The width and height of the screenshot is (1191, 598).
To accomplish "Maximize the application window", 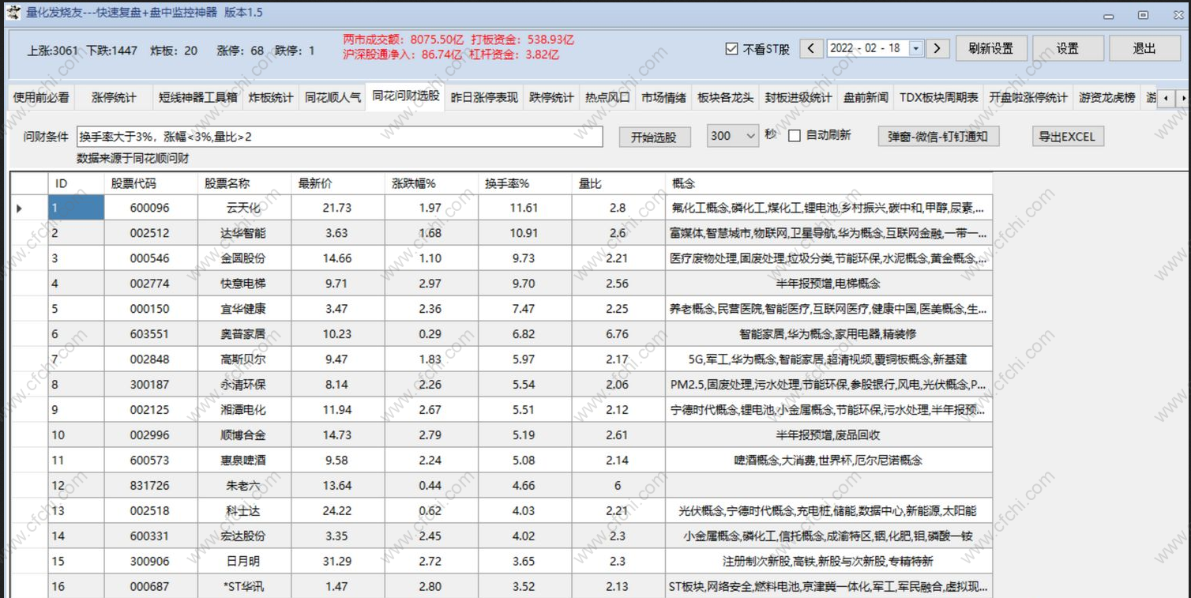I will [x=1143, y=14].
